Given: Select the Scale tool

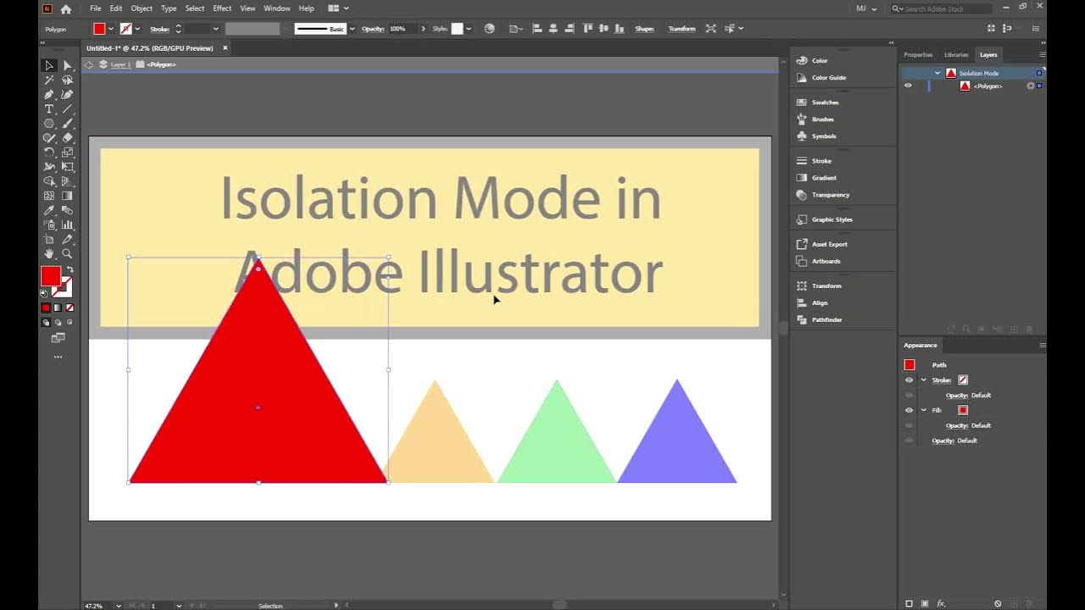Looking at the screenshot, I should (x=67, y=152).
